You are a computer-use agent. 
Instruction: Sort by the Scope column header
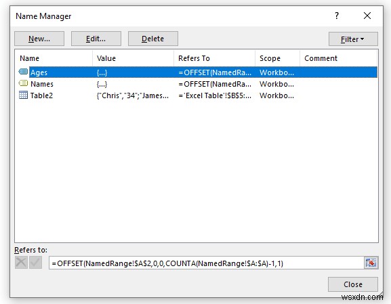(x=278, y=58)
